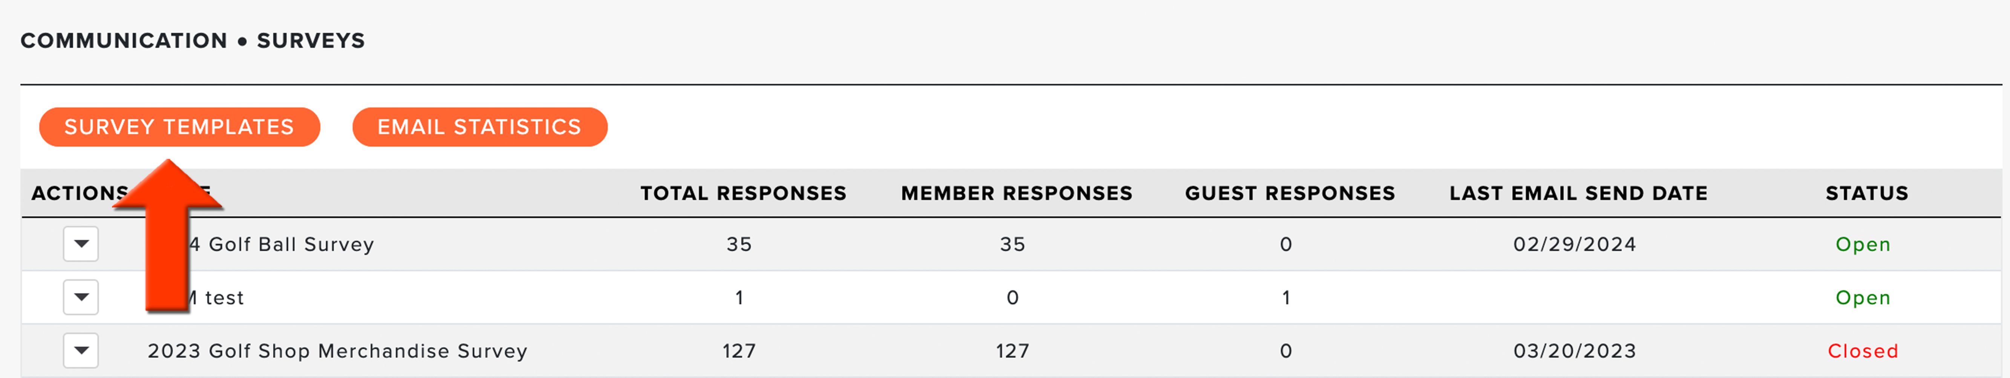Click the Closed status of 2023 survey
This screenshot has width=2010, height=378.
pos(1863,351)
